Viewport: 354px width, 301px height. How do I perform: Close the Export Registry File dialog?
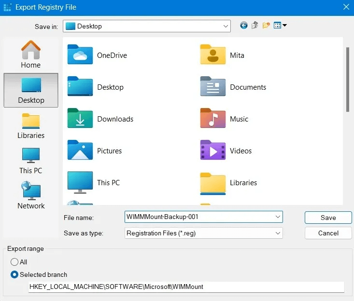[x=346, y=7]
